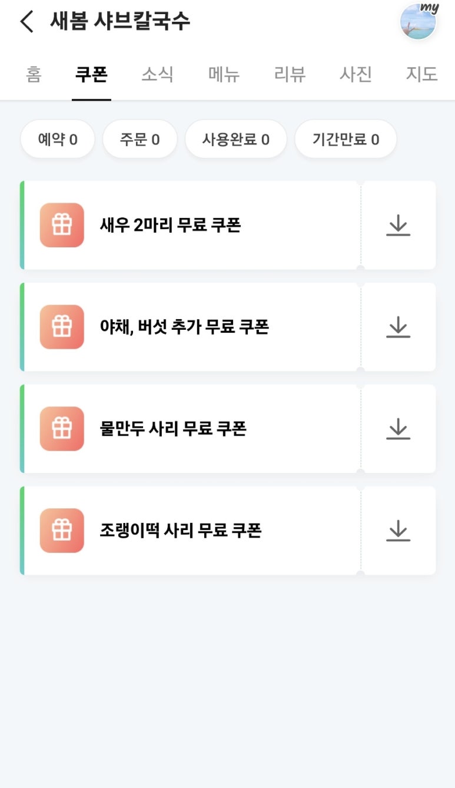Screen dimensions: 455x788
Task: Filter by 주문 0 chip
Action: point(140,140)
